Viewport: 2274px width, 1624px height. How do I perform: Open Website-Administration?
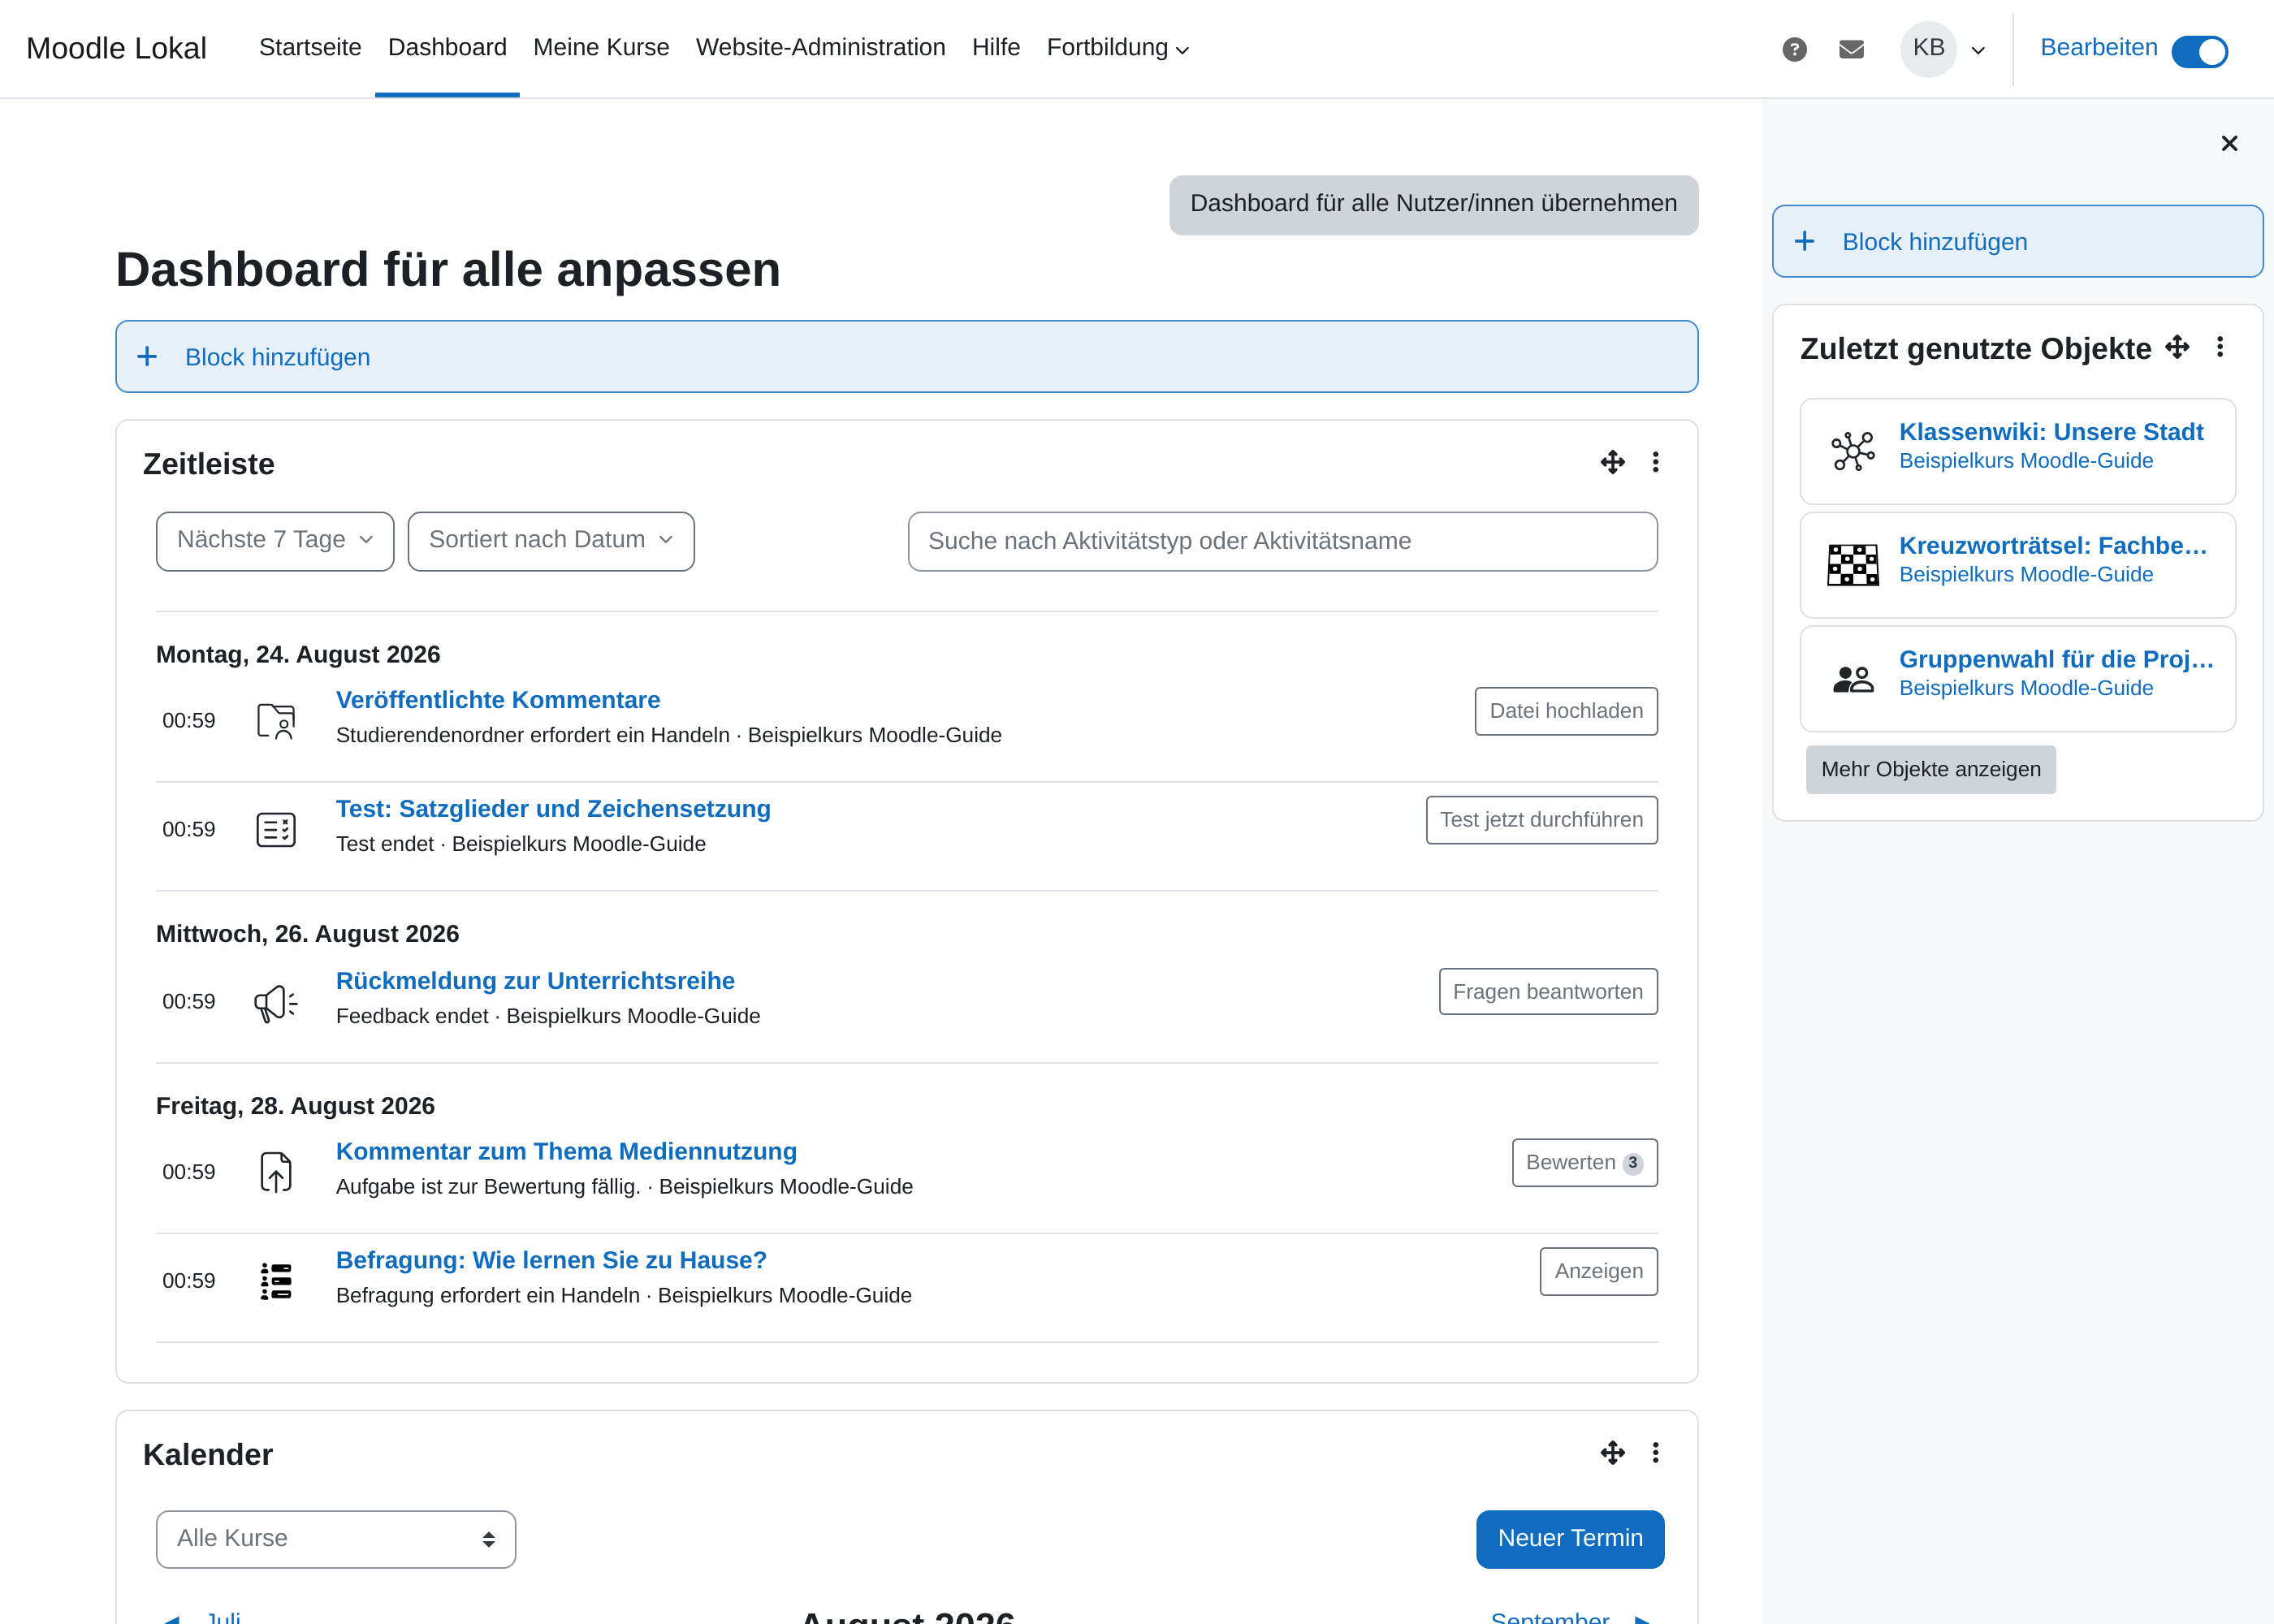pos(820,47)
